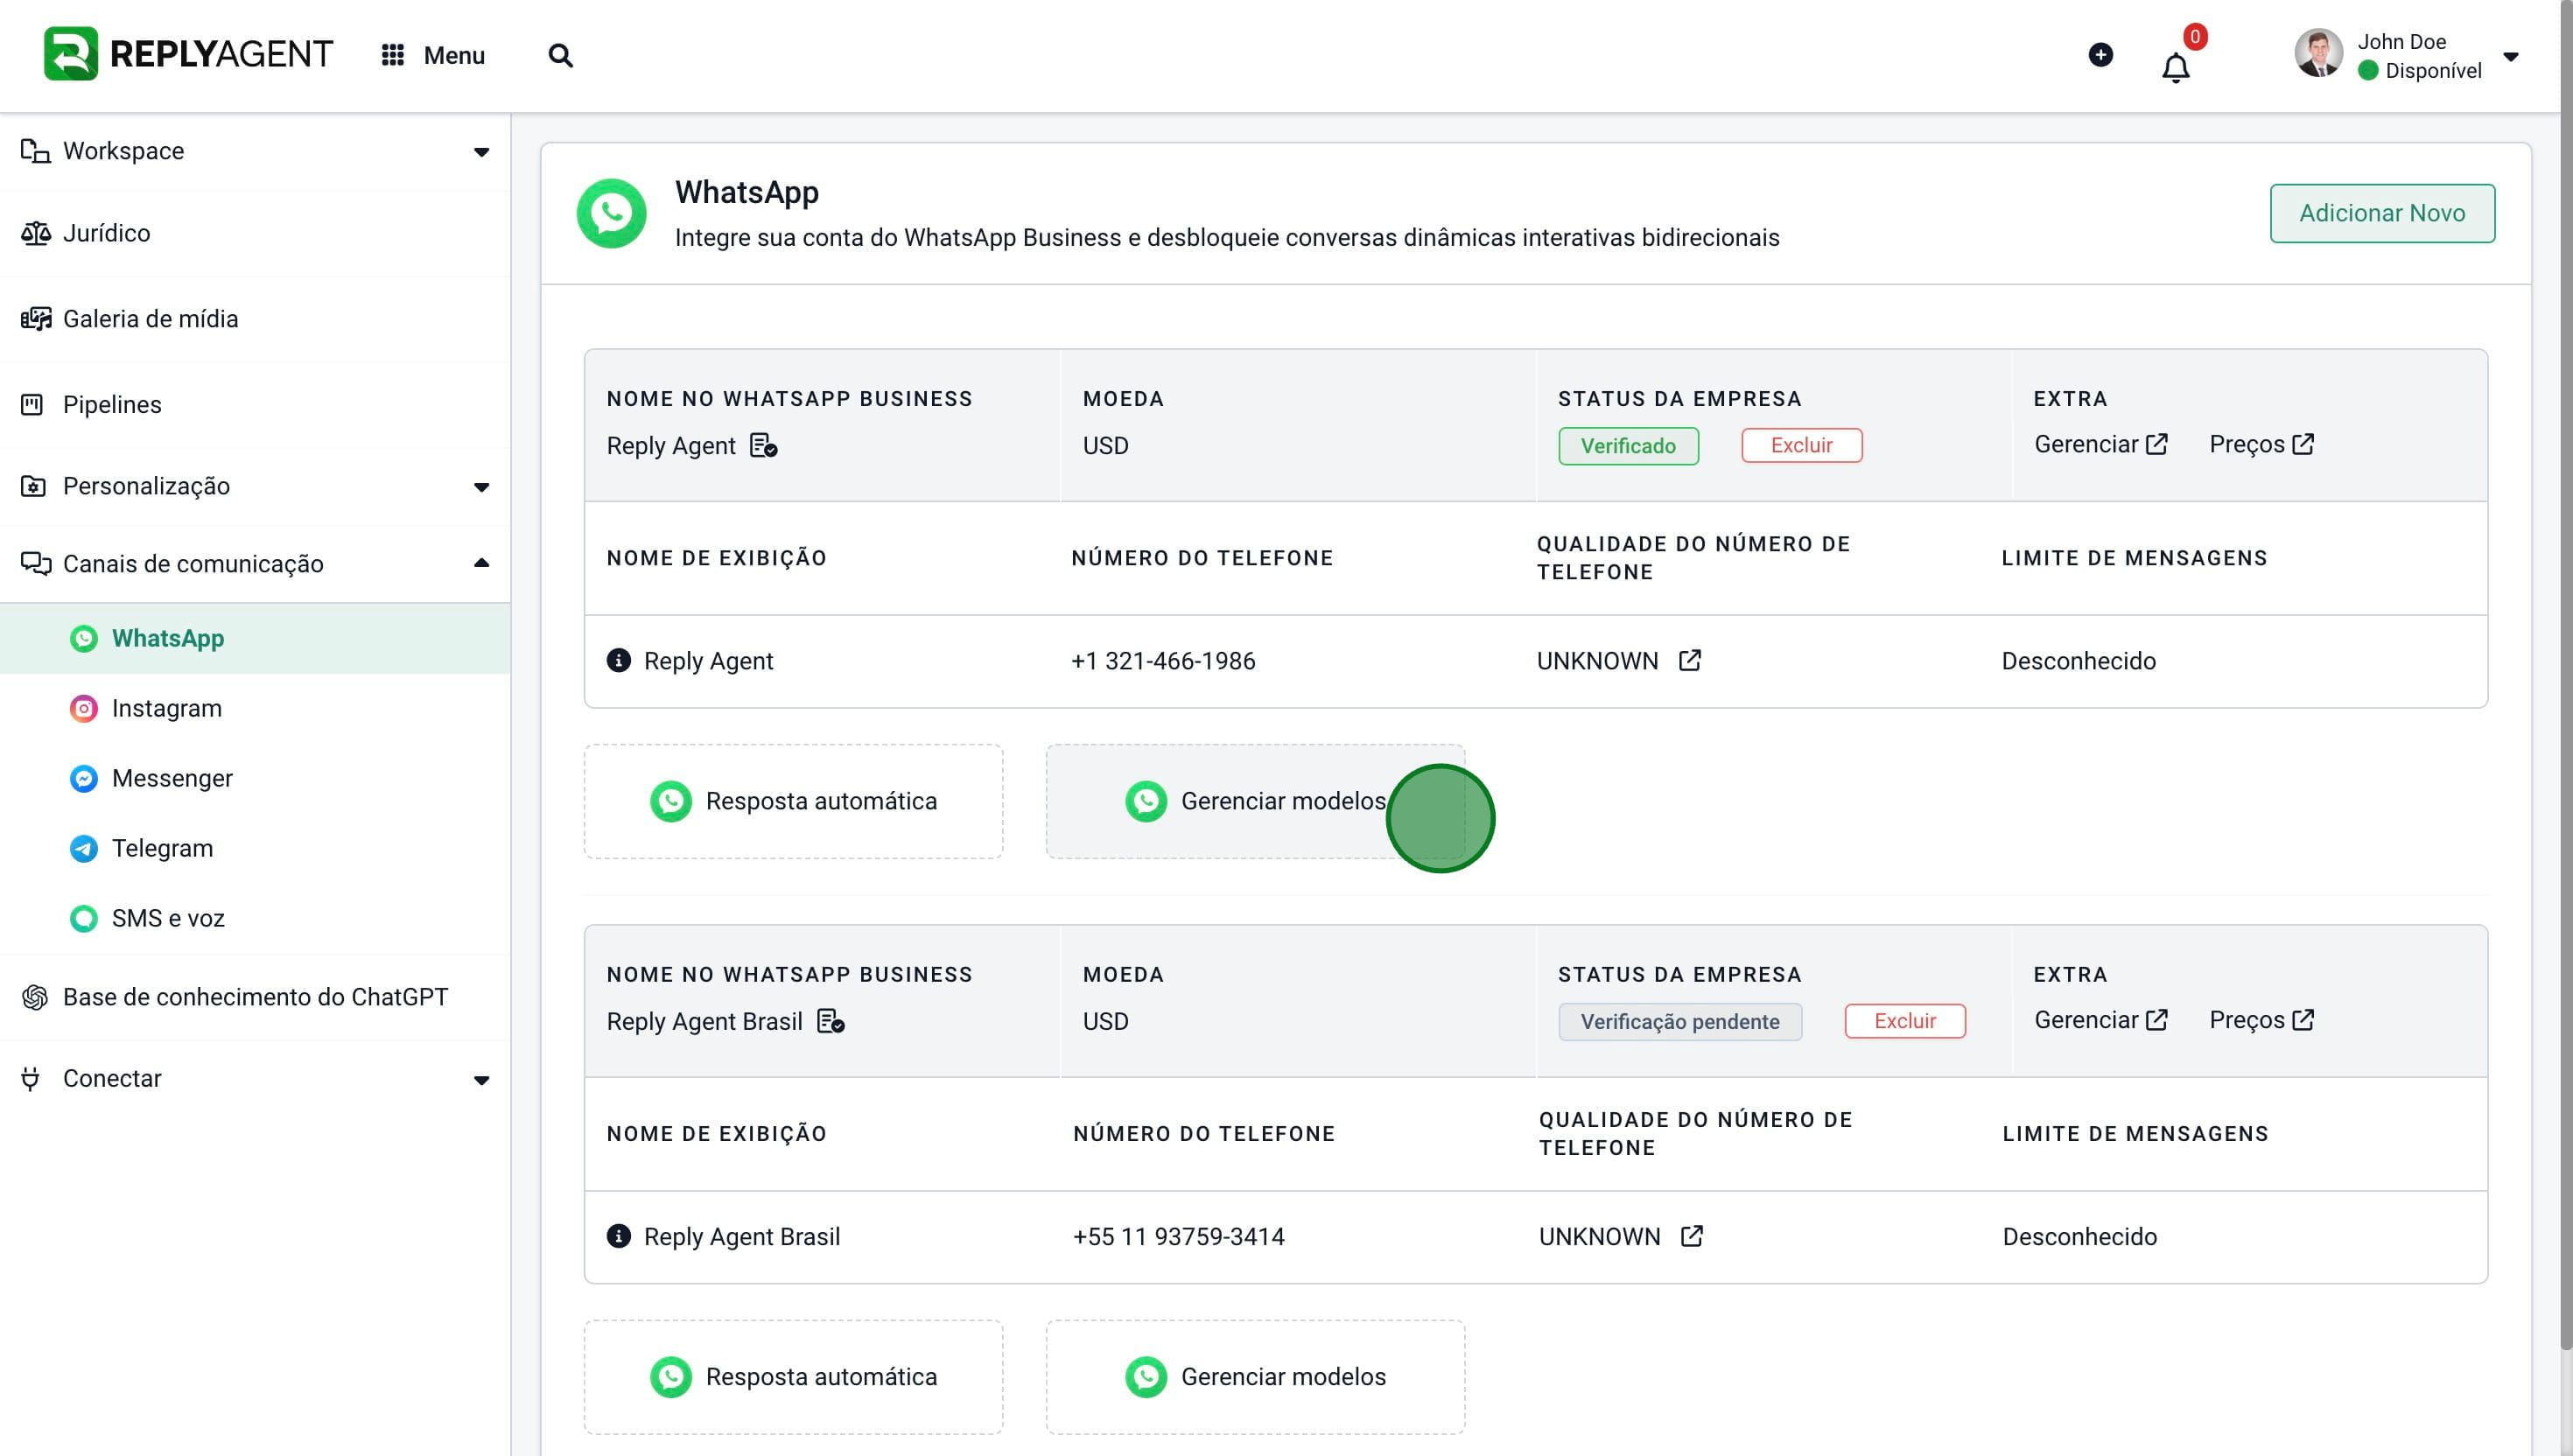
Task: Open Gerenciar link for Reply Agent Brasil
Action: [x=2101, y=1020]
